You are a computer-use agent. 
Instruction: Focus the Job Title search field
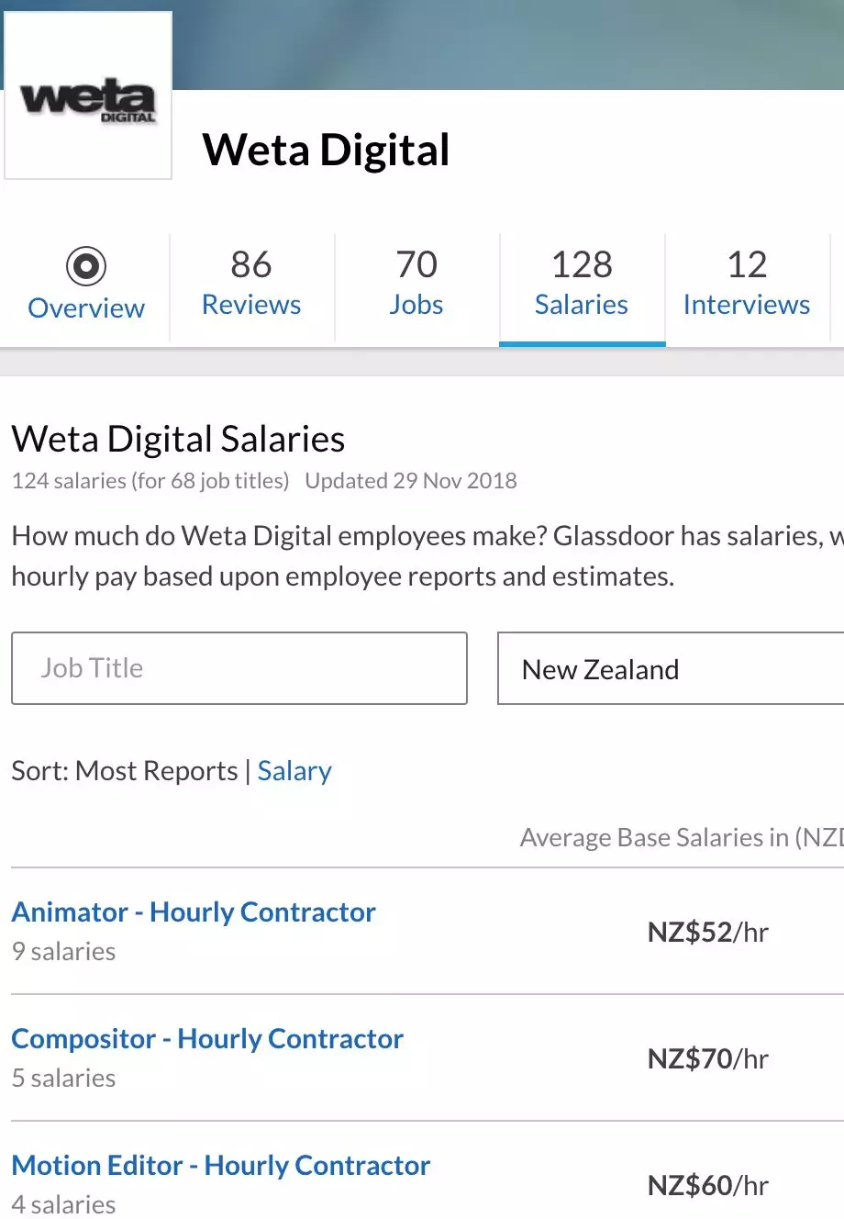[x=239, y=668]
